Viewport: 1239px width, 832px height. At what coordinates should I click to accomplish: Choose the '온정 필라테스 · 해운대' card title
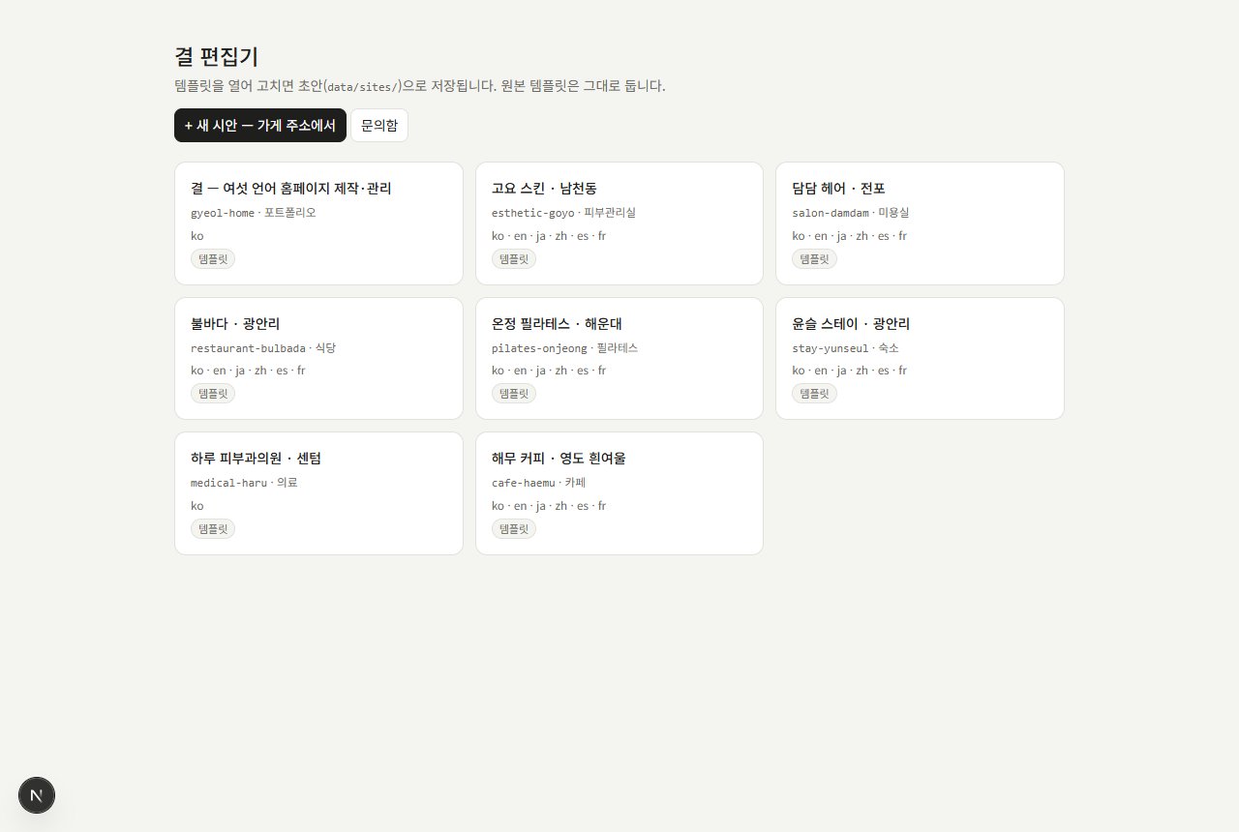coord(557,324)
